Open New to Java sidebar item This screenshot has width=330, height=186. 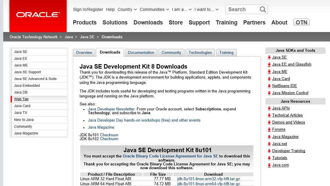click(x=39, y=120)
